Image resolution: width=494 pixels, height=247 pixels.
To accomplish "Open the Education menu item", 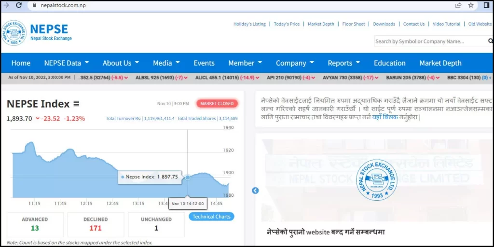I will click(x=390, y=63).
